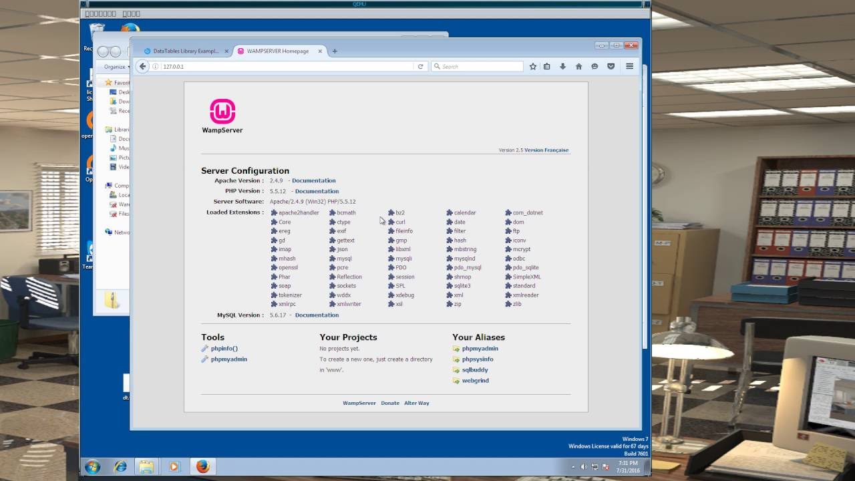Click the phpmyadmin alias folder icon
Screen dimensions: 855x481
pyautogui.click(x=456, y=349)
